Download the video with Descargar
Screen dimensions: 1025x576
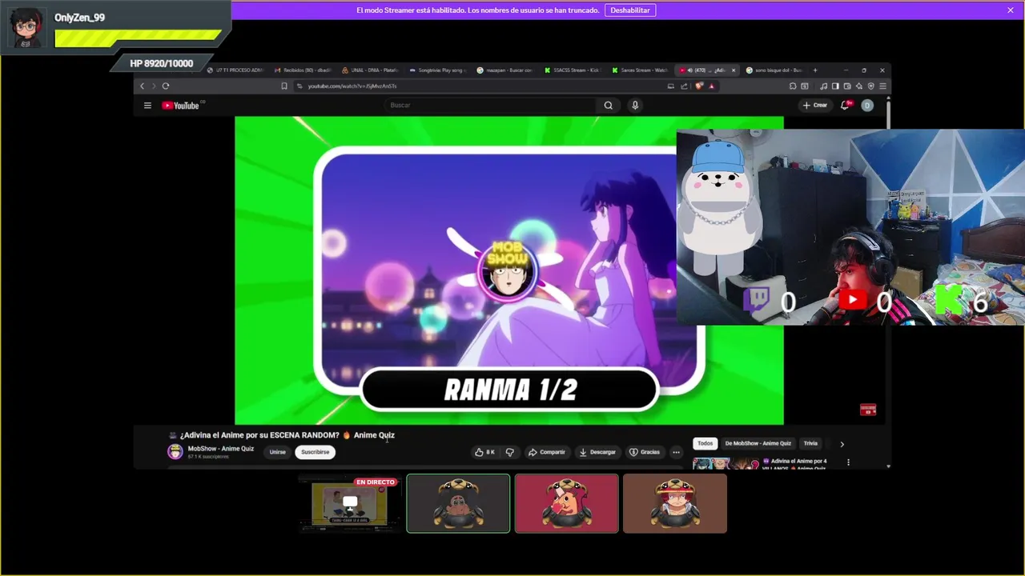tap(597, 452)
